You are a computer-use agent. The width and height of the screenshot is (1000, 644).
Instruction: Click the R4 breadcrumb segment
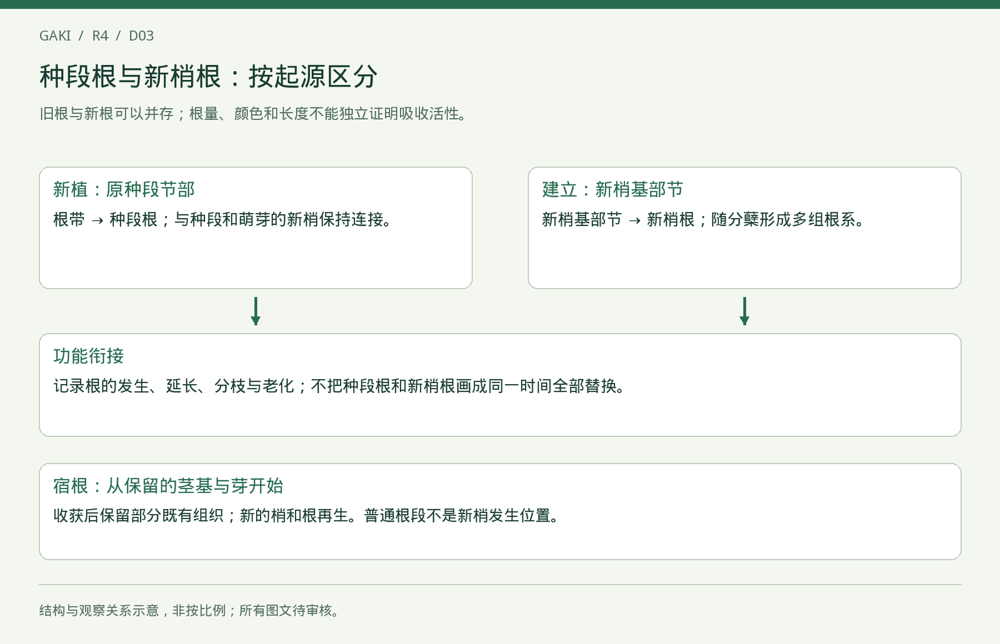point(100,36)
